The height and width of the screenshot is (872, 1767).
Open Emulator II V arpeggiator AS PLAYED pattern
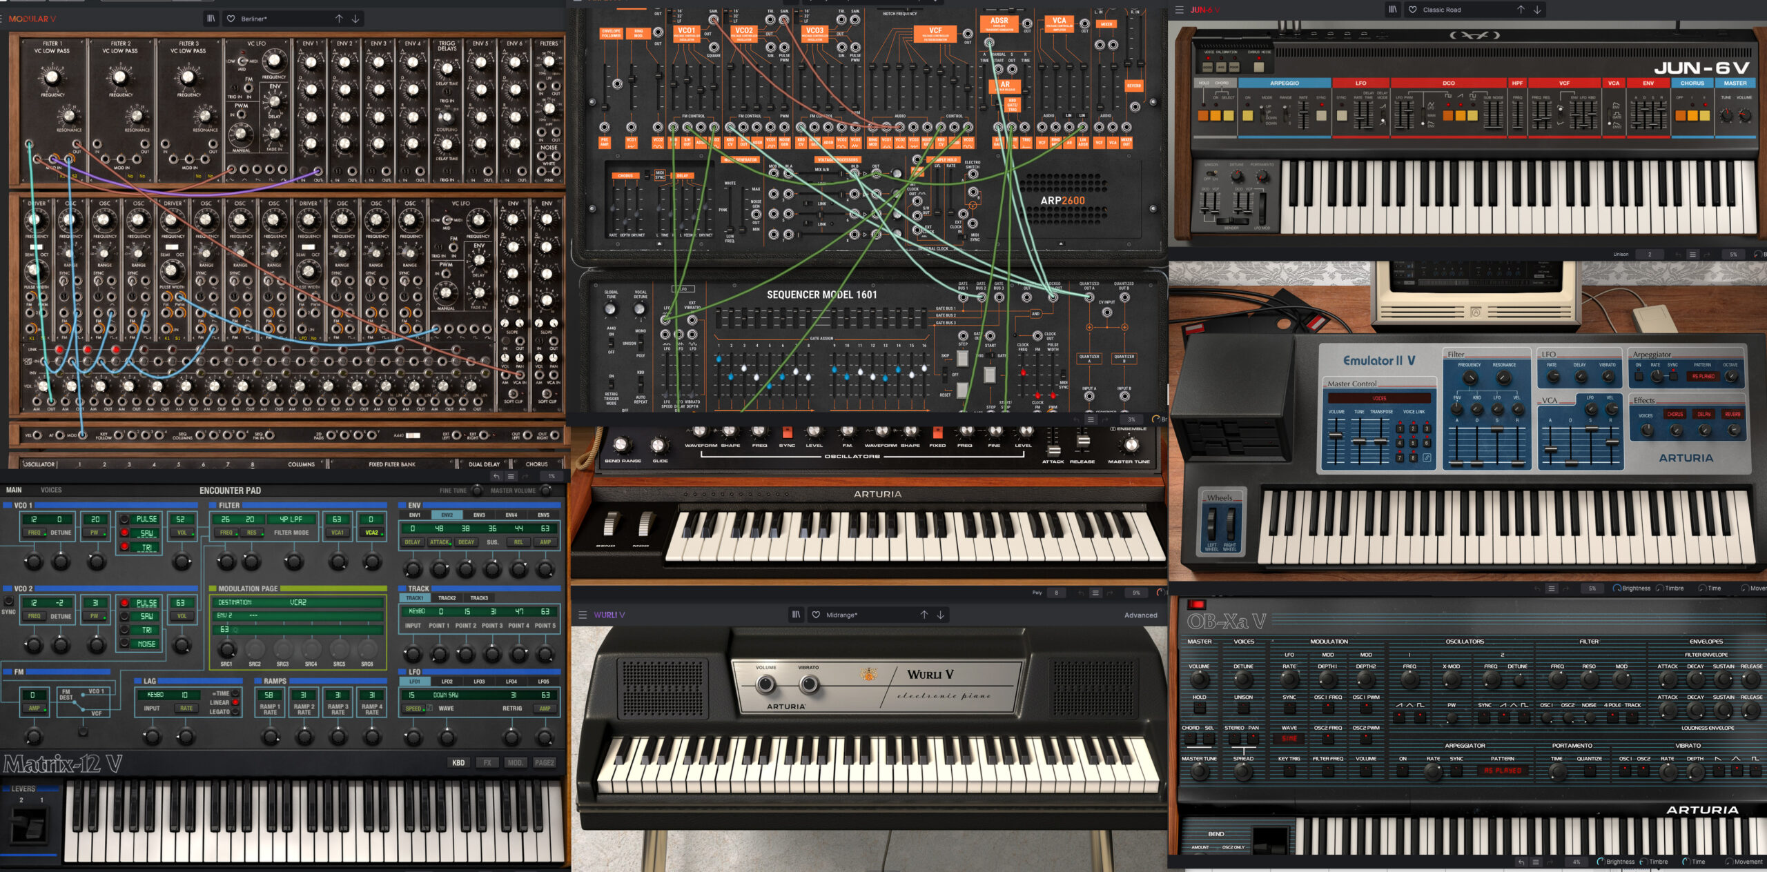coord(1703,376)
